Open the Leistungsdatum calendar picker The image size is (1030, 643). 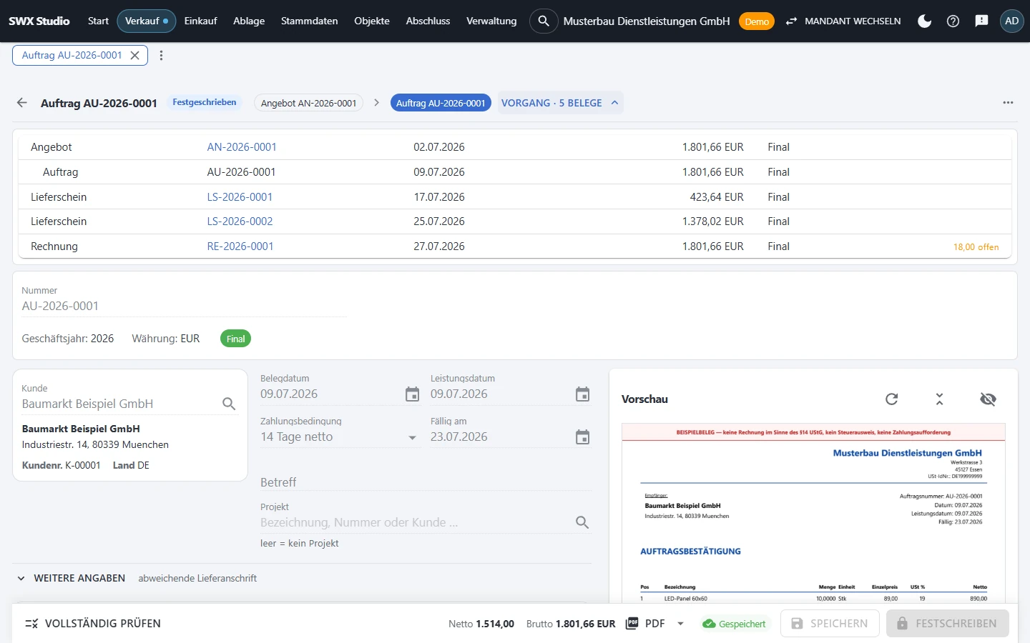pyautogui.click(x=582, y=394)
